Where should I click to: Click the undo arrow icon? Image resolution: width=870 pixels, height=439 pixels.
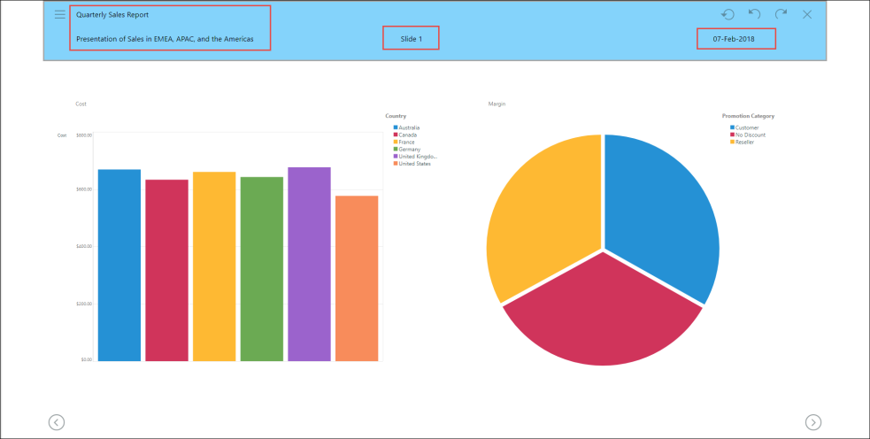(754, 15)
